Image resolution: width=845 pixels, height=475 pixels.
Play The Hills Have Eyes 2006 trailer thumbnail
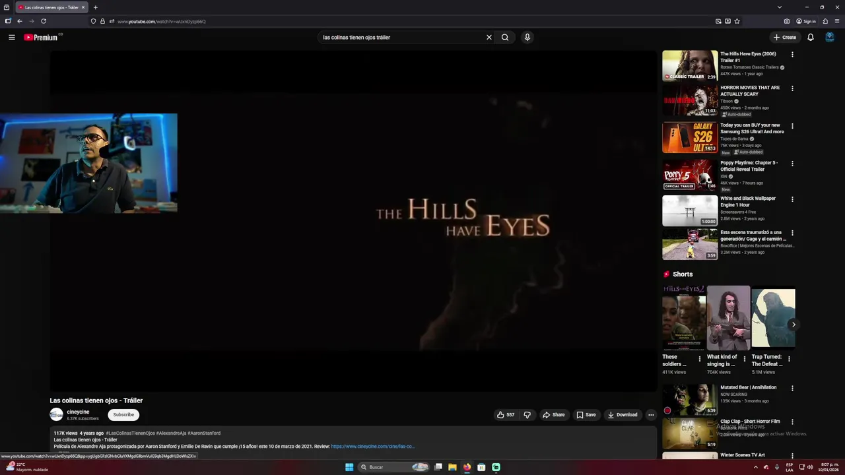pyautogui.click(x=690, y=66)
